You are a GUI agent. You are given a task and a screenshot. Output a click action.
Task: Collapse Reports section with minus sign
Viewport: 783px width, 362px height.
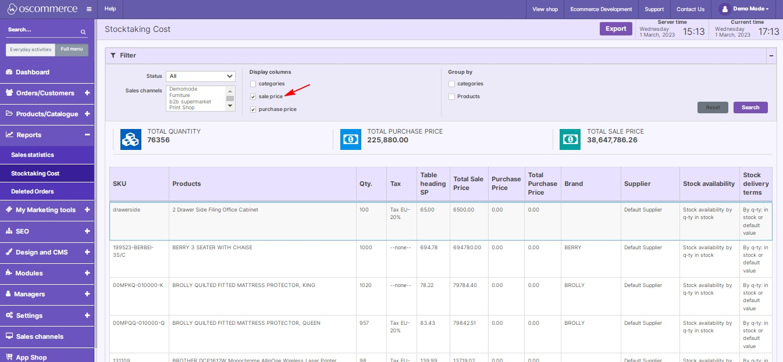(87, 135)
